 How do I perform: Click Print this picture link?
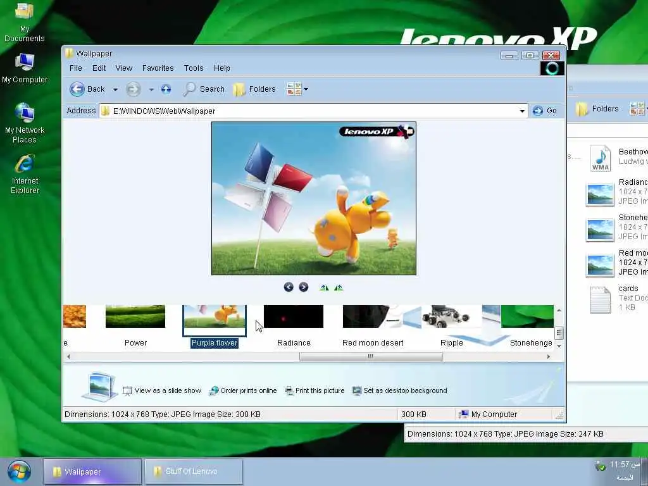[x=315, y=390]
